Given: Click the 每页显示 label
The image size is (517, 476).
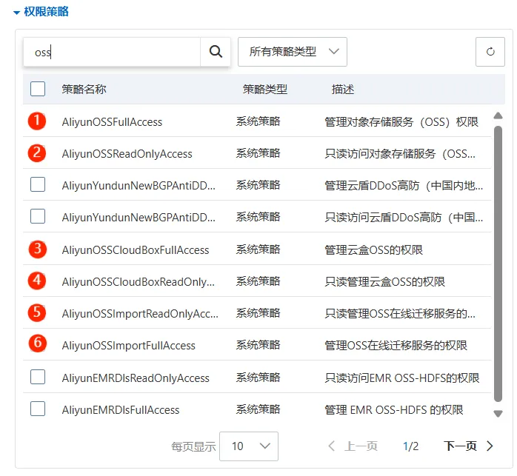Looking at the screenshot, I should (x=193, y=446).
